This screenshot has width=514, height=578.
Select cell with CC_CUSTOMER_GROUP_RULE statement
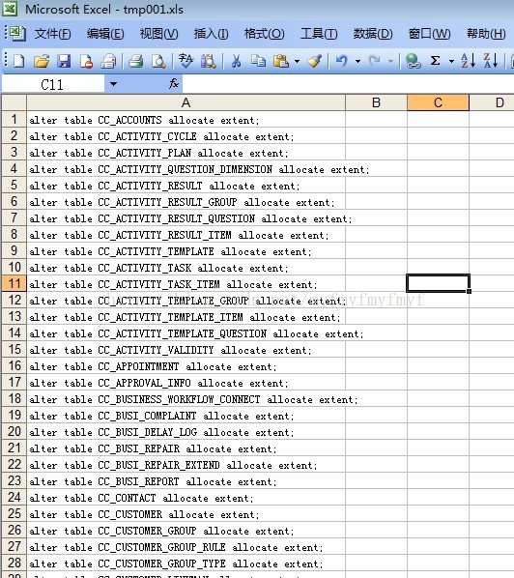coord(186,547)
